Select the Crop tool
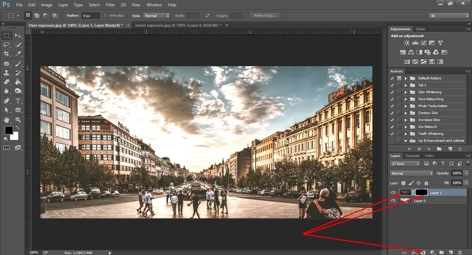 [7, 54]
